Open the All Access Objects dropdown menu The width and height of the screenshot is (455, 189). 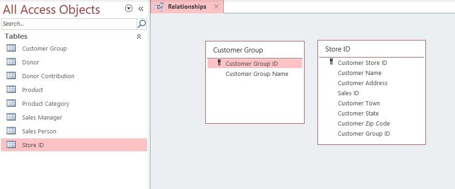[129, 9]
